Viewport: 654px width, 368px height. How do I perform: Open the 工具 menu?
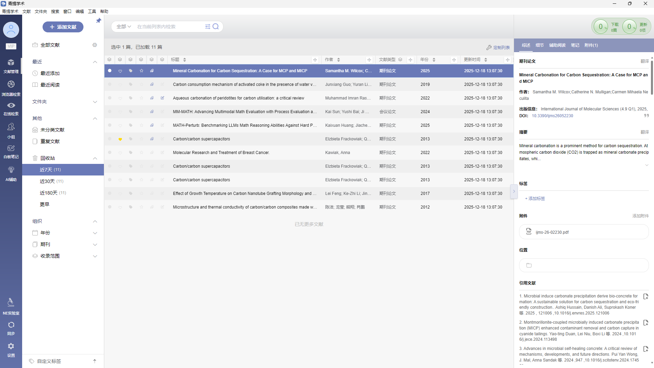point(92,11)
